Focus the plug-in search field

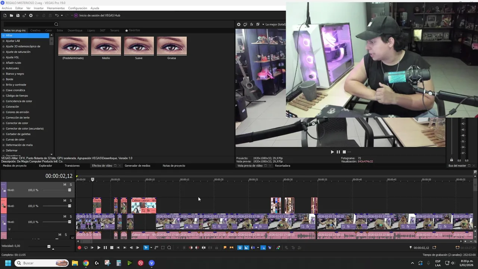(x=28, y=24)
